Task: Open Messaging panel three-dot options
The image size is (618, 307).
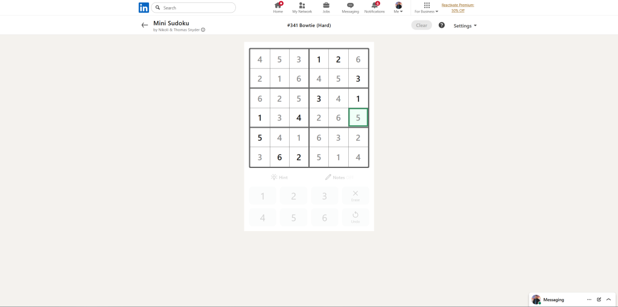Action: pos(589,300)
